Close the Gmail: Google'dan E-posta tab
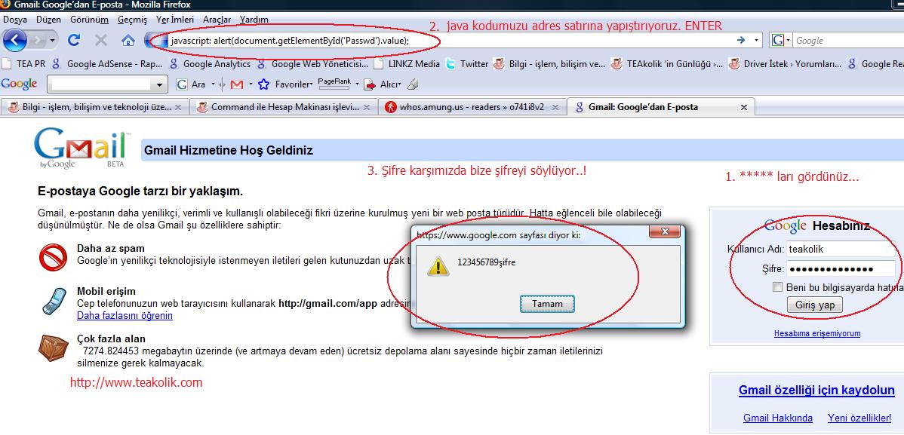Image resolution: width=904 pixels, height=435 pixels. pos(744,107)
